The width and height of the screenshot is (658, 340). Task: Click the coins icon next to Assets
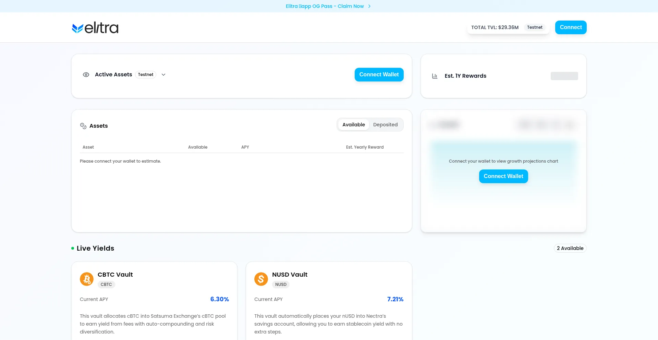(x=83, y=126)
